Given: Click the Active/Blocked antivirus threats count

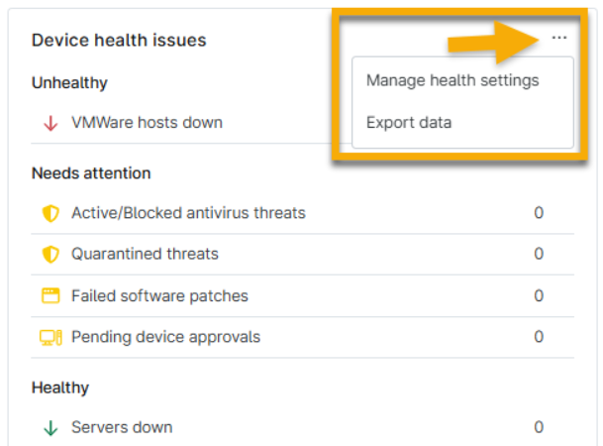Looking at the screenshot, I should click(x=539, y=213).
